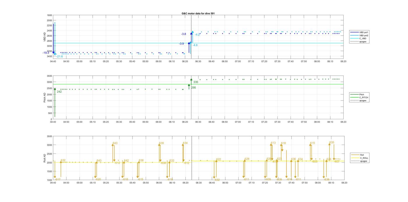
Task: Click the "623" roll move label
Action: pos(279,159)
